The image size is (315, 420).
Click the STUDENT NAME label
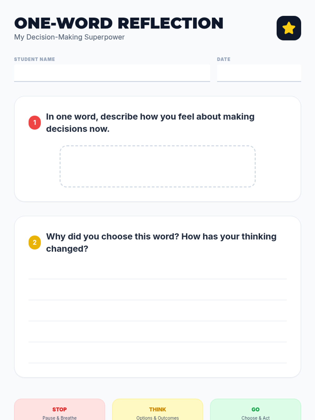[x=34, y=59]
